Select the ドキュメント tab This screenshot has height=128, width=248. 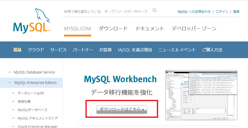150,29
